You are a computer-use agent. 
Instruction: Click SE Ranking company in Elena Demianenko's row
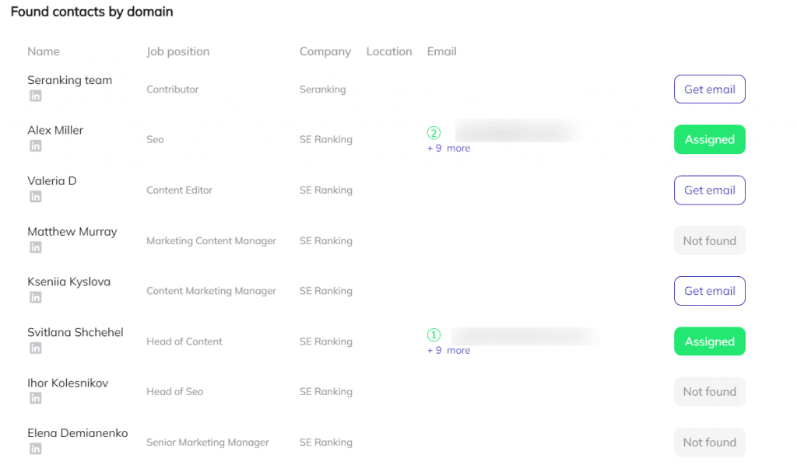(326, 443)
